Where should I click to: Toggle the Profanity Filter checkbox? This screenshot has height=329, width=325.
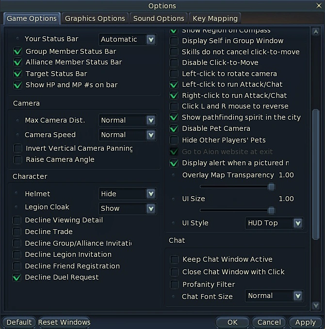point(174,284)
